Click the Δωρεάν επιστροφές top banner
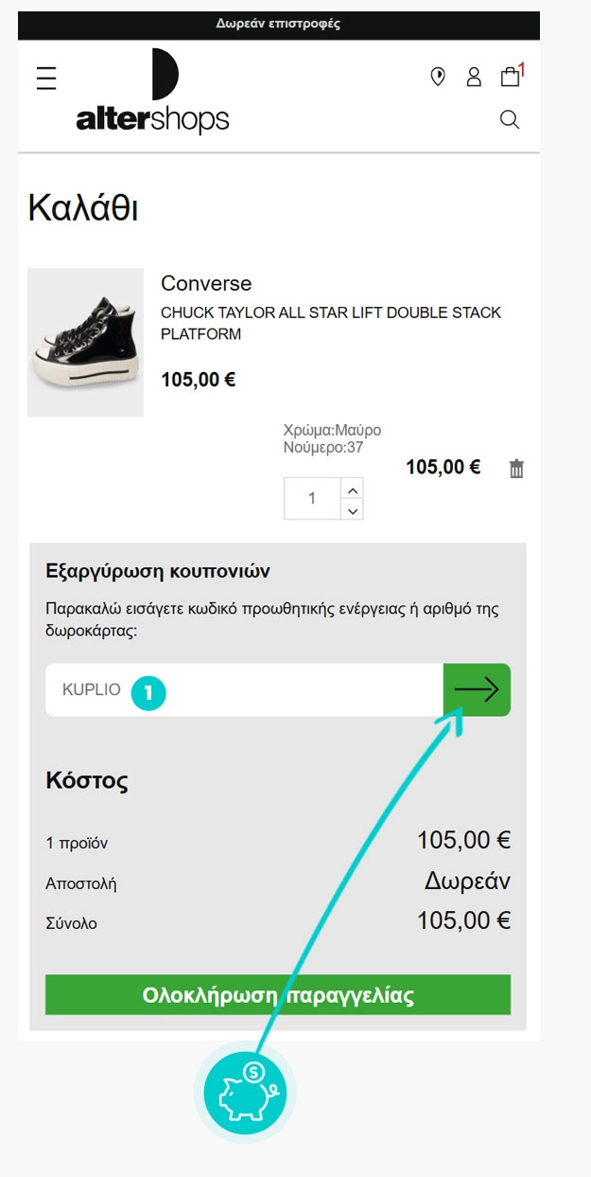 (x=278, y=25)
